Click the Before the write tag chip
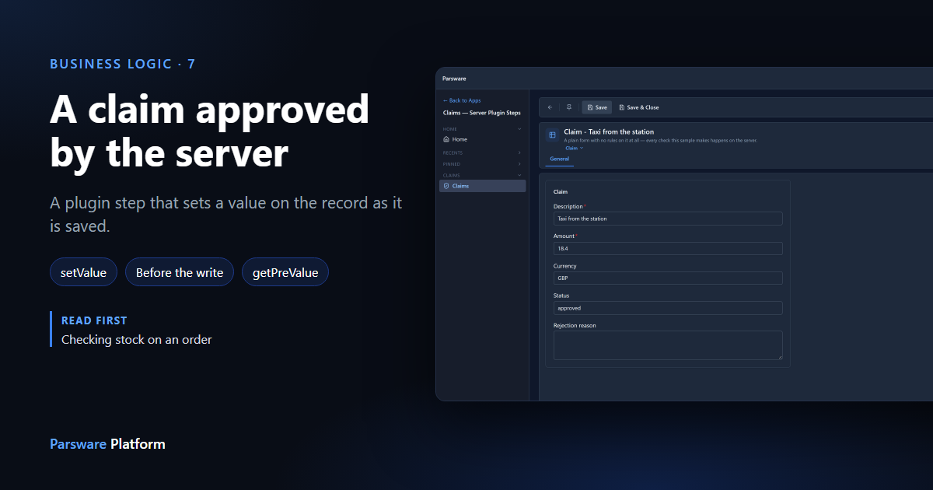The width and height of the screenshot is (933, 490). pos(180,272)
